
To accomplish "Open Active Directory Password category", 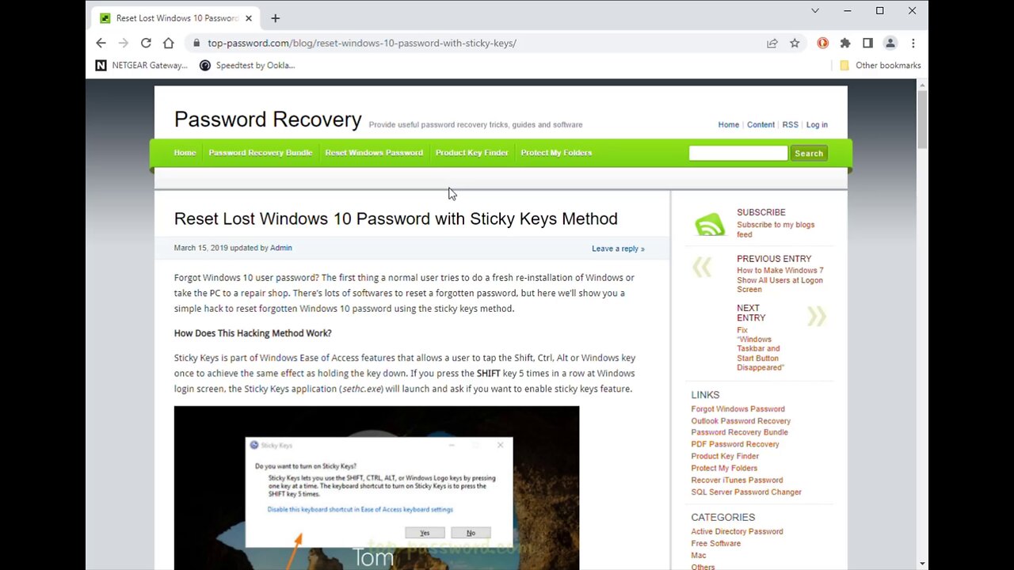I will [x=737, y=531].
